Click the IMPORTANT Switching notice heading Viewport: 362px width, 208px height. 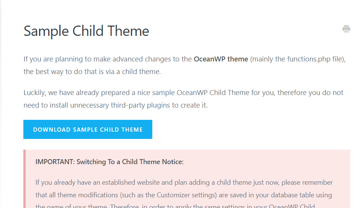pos(109,162)
